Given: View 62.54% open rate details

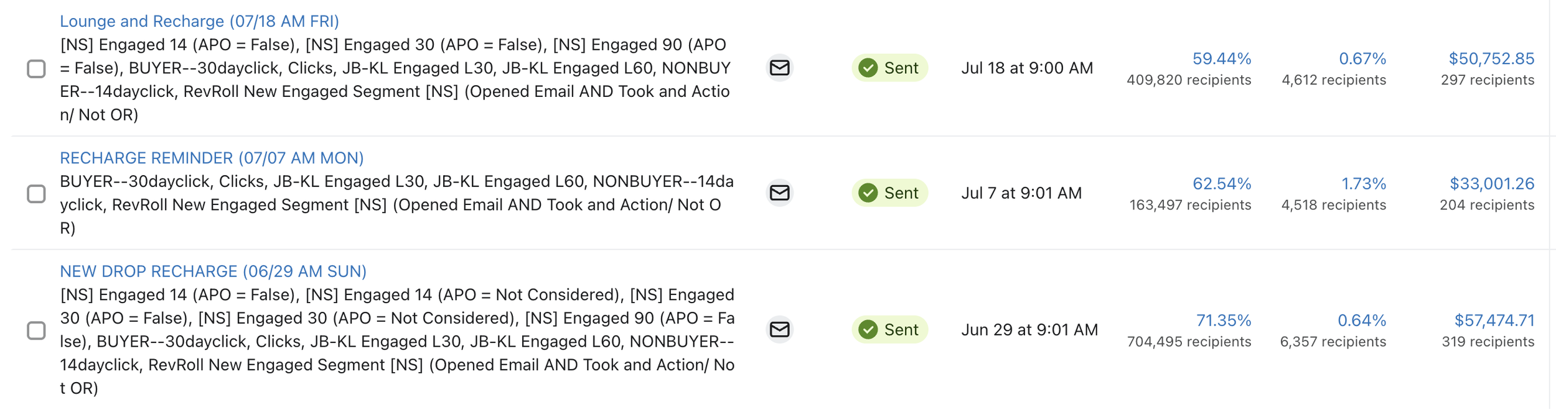Looking at the screenshot, I should point(1221,184).
